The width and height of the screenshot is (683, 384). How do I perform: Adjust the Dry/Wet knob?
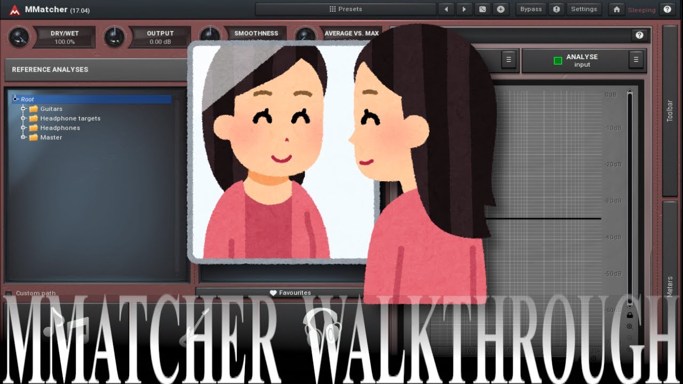[x=20, y=37]
